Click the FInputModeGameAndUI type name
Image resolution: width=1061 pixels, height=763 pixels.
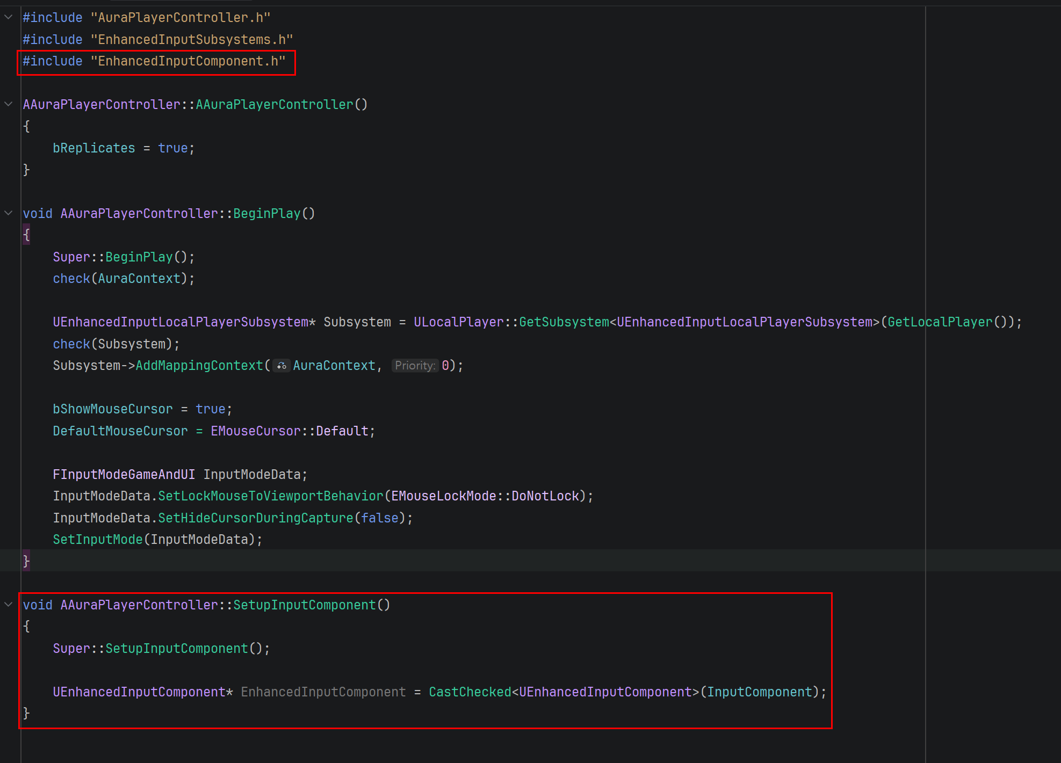(x=124, y=475)
